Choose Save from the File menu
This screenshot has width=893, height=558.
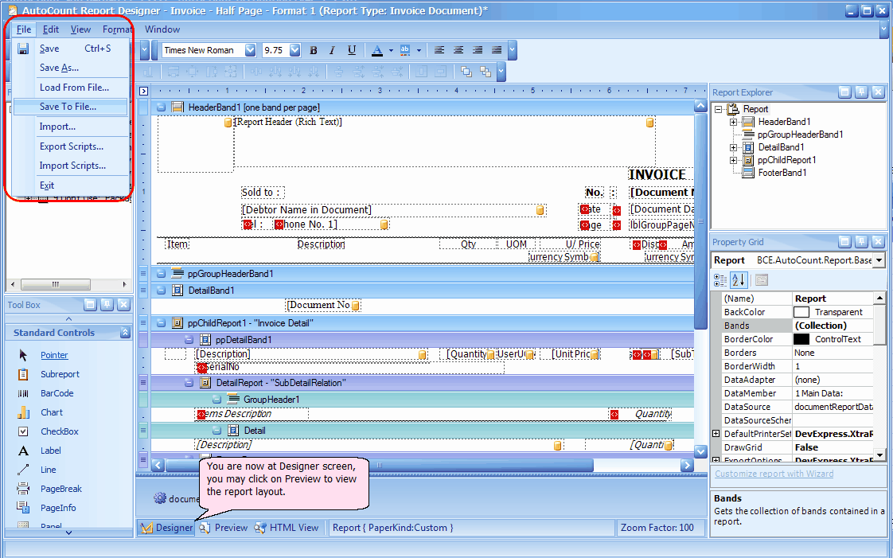click(x=71, y=49)
